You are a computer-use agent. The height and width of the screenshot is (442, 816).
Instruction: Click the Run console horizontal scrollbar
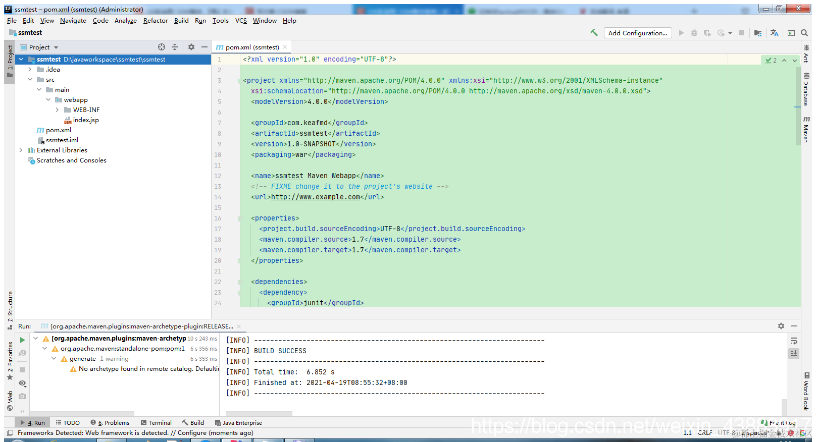pos(259,414)
